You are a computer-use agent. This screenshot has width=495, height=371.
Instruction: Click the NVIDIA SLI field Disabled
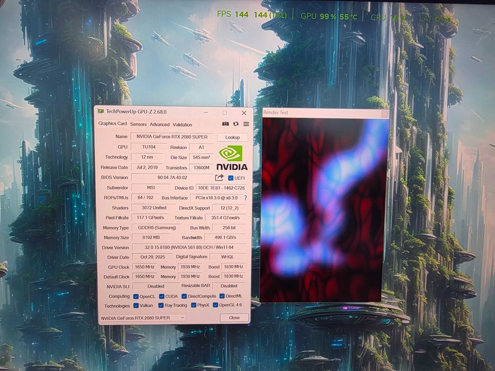point(156,286)
